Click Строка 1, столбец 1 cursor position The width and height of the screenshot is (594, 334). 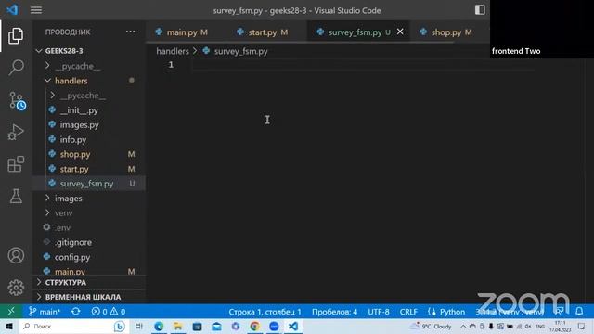click(265, 312)
